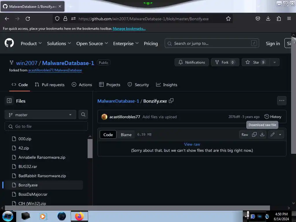Copy raw file contents icon

coord(254,134)
